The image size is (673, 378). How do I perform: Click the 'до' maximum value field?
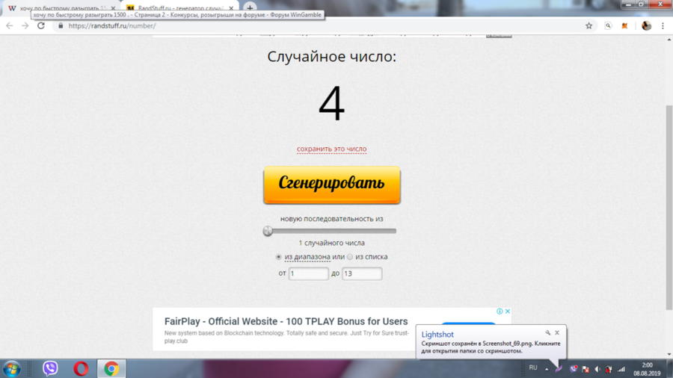point(362,273)
